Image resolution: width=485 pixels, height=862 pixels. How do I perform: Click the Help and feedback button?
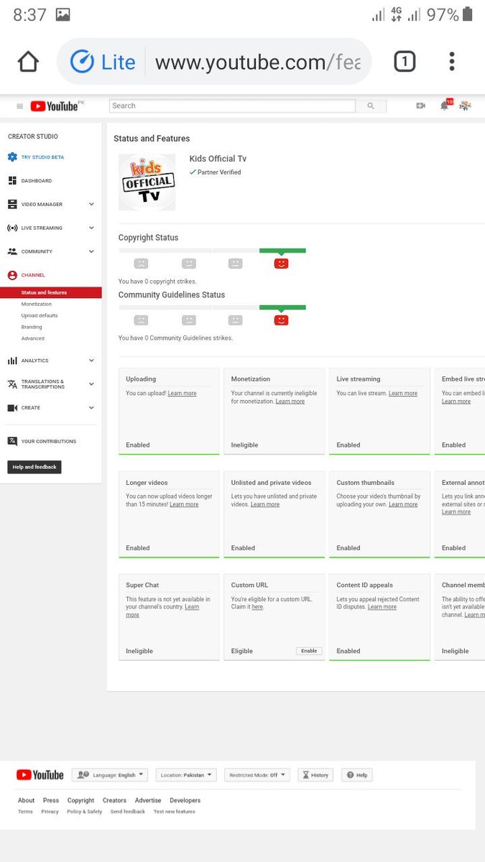coord(34,467)
